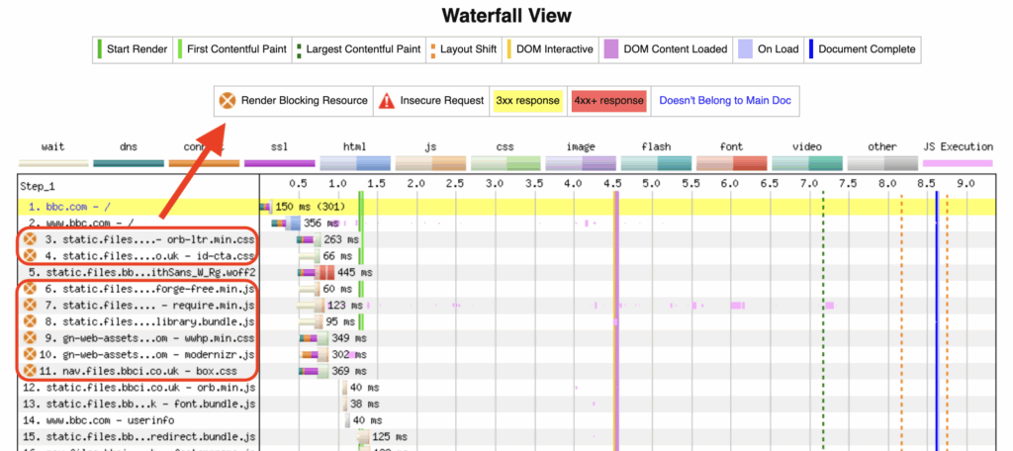Click the video color key bar

[x=807, y=163]
